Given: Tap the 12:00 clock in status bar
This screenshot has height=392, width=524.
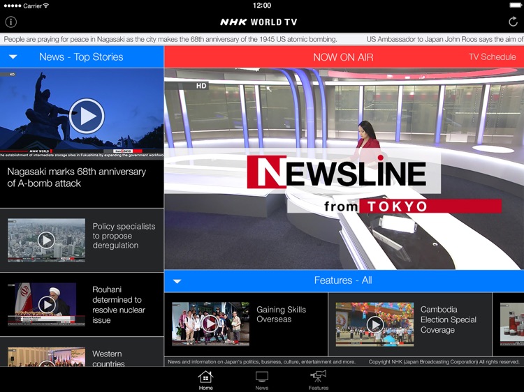Looking at the screenshot, I should coord(262,6).
